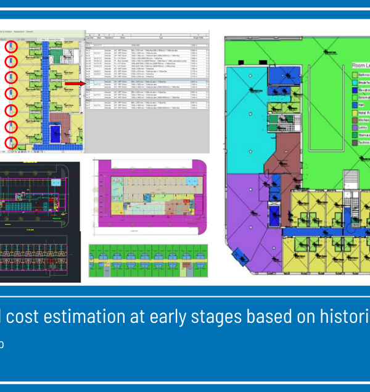370x392 pixels.
Task: Click the brown Kitchen legend swatch
Action: coord(355,121)
